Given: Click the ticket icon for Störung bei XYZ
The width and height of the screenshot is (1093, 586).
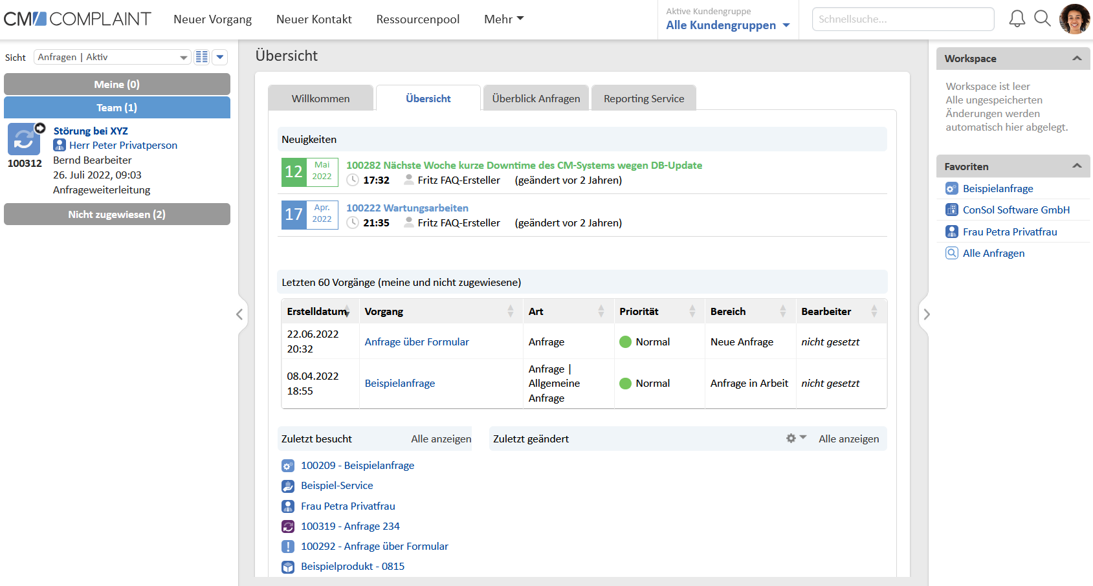Looking at the screenshot, I should (x=24, y=139).
